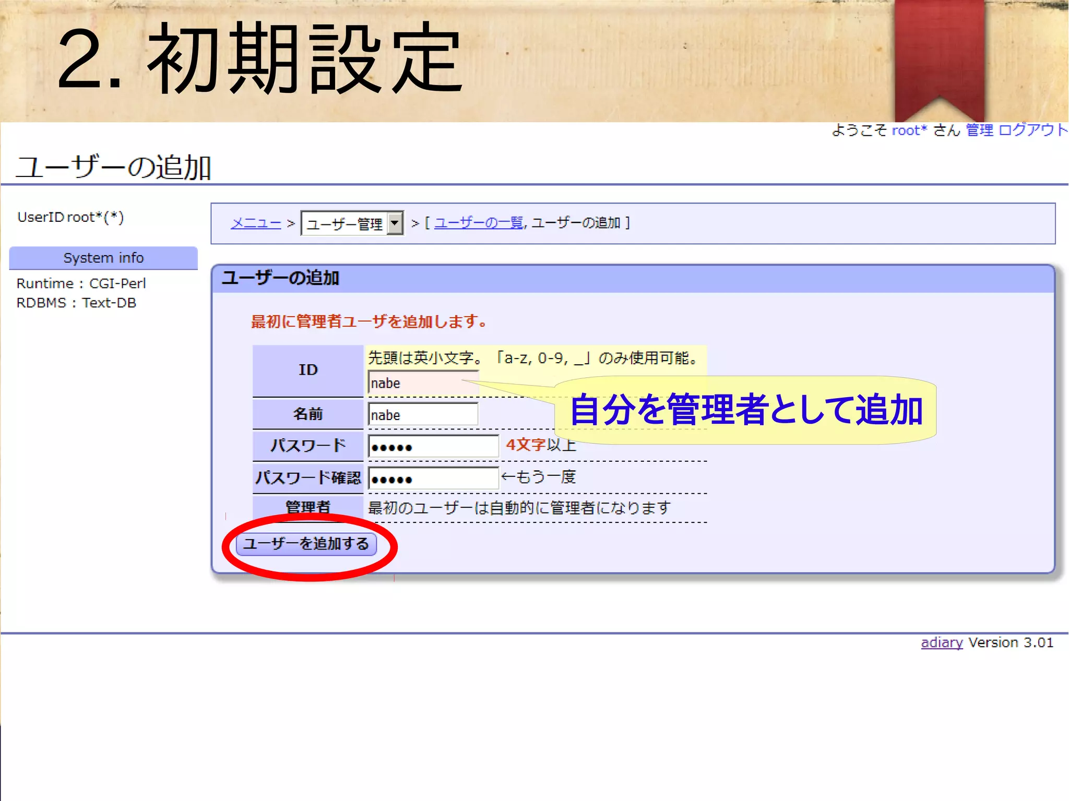
Task: Click the ユーザーの追加 panel title bar
Action: pyautogui.click(x=633, y=278)
